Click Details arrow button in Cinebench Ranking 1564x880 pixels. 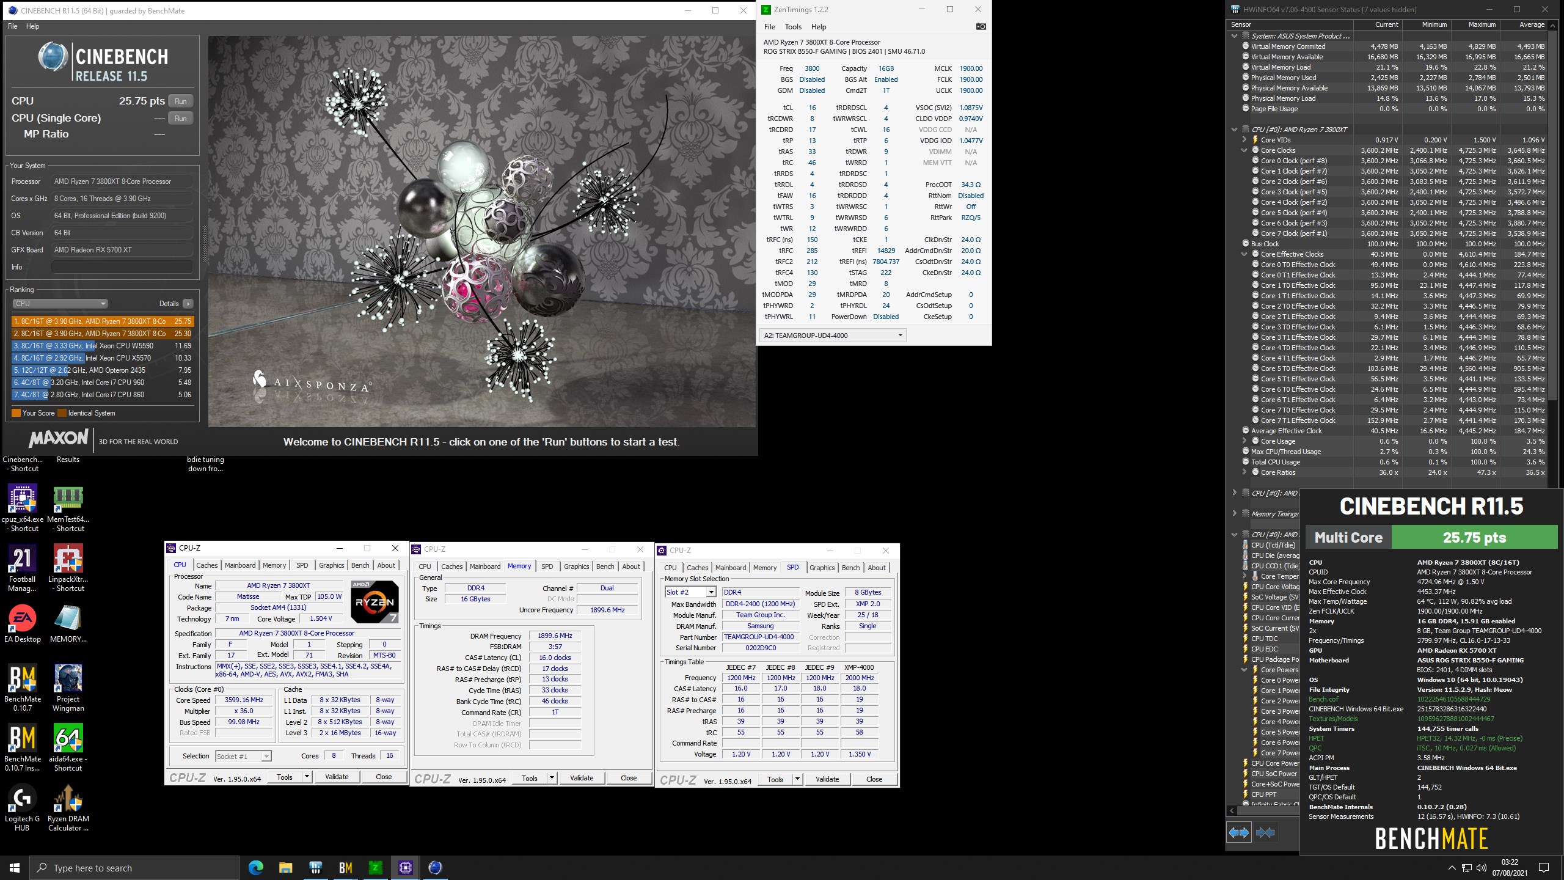(188, 304)
